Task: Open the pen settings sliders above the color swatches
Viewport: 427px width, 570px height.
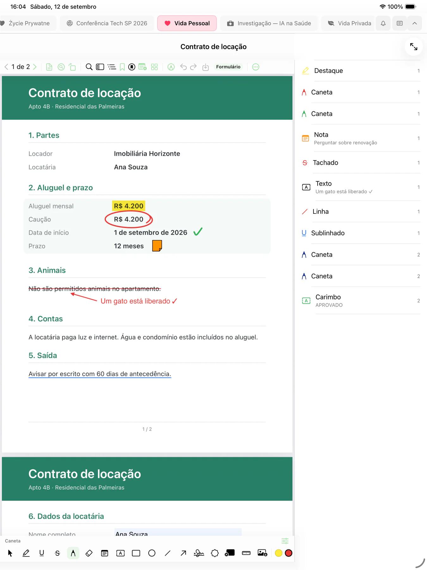Action: pyautogui.click(x=285, y=541)
